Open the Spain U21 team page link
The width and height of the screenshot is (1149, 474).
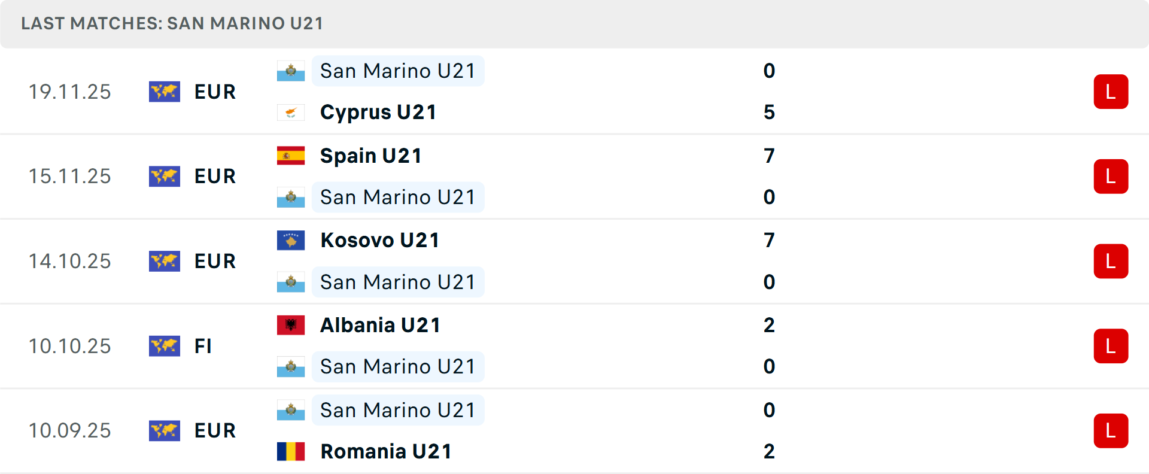point(370,155)
